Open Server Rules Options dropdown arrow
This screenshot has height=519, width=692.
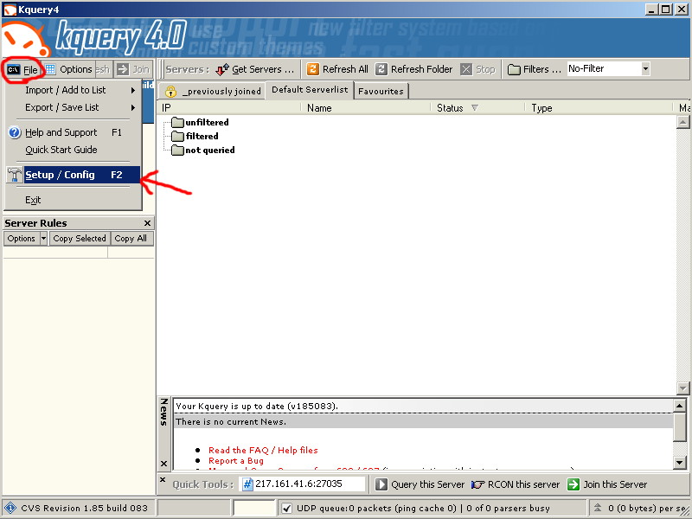point(43,239)
